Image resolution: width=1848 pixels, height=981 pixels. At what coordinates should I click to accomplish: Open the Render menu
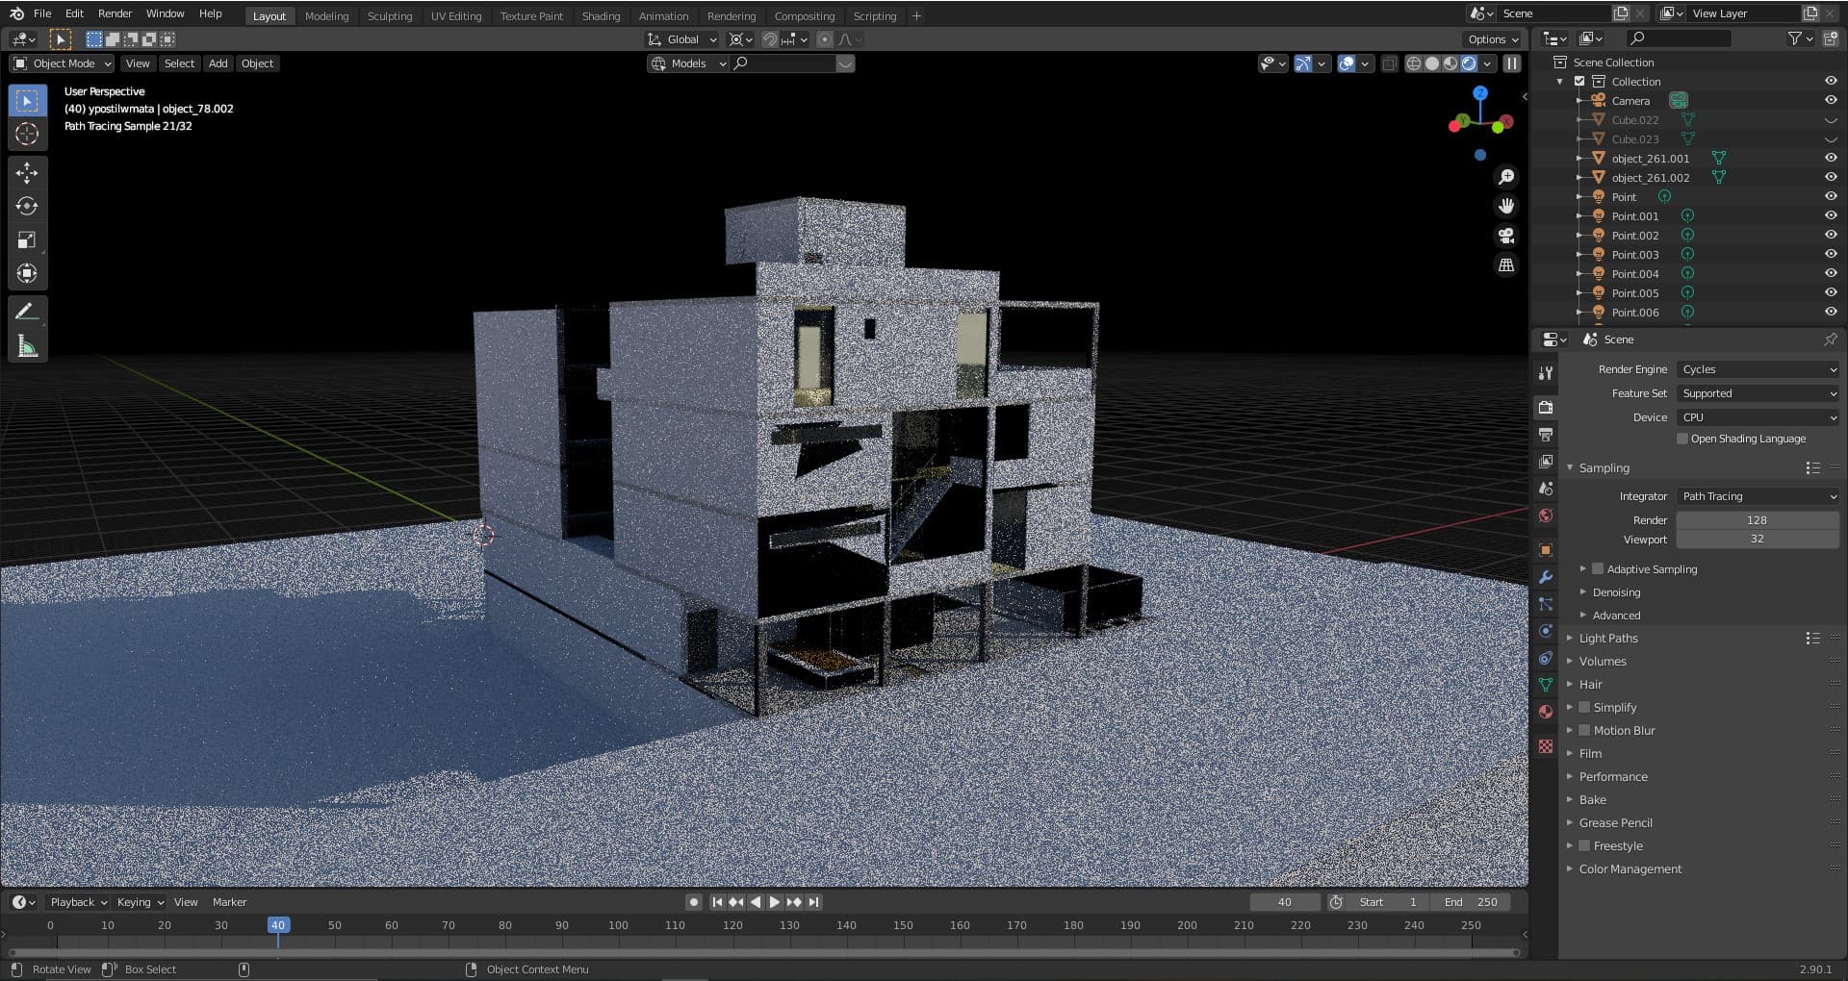[115, 13]
